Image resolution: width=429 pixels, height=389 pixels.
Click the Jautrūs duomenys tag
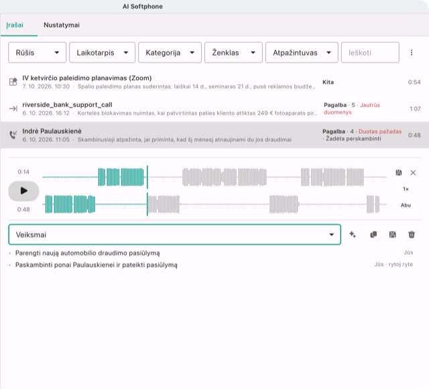(352, 108)
